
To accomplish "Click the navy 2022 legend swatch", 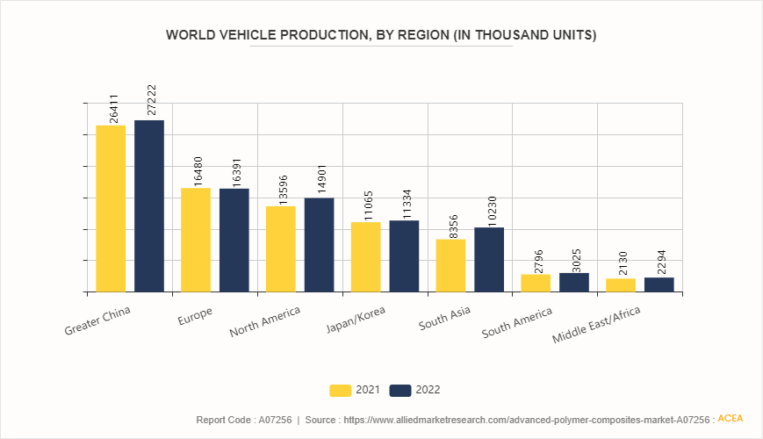I will [x=400, y=391].
